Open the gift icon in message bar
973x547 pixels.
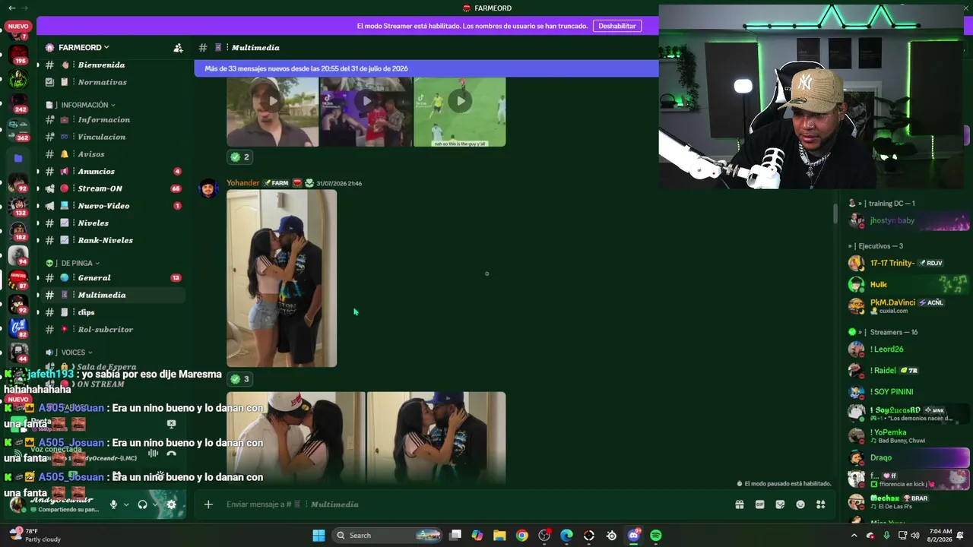point(739,504)
